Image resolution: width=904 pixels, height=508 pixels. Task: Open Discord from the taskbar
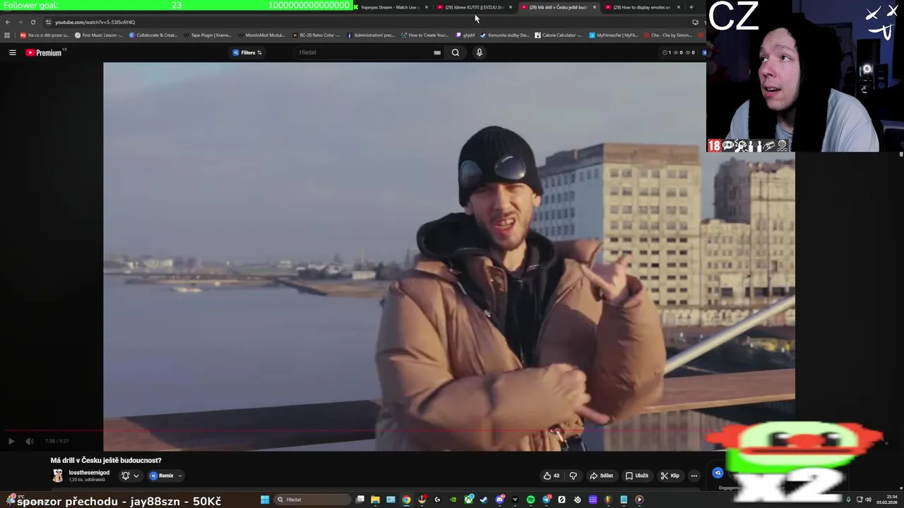500,500
